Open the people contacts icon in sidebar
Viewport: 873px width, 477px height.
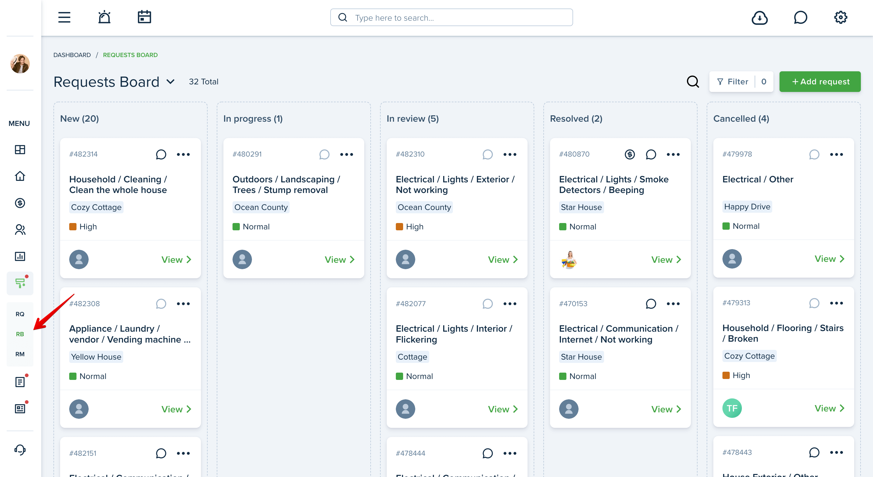20,230
